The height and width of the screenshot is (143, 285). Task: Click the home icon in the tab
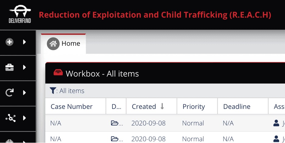click(x=53, y=44)
